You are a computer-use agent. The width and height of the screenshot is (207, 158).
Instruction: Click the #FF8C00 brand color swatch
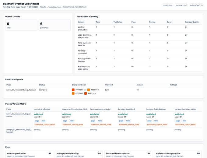(89, 90)
